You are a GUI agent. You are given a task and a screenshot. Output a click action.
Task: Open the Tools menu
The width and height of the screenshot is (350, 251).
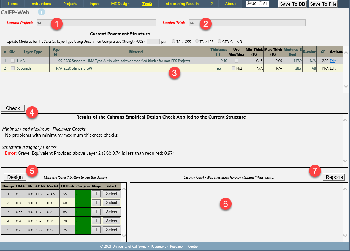tap(147, 4)
